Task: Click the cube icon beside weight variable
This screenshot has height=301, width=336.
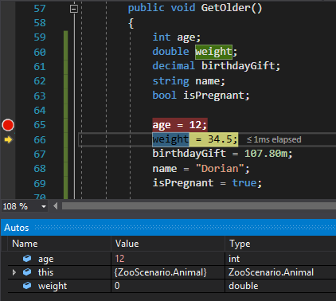Action: pyautogui.click(x=27, y=285)
